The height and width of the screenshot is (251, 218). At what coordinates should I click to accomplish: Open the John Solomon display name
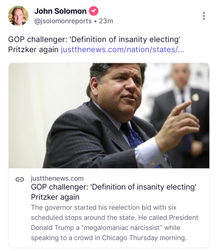coord(60,11)
